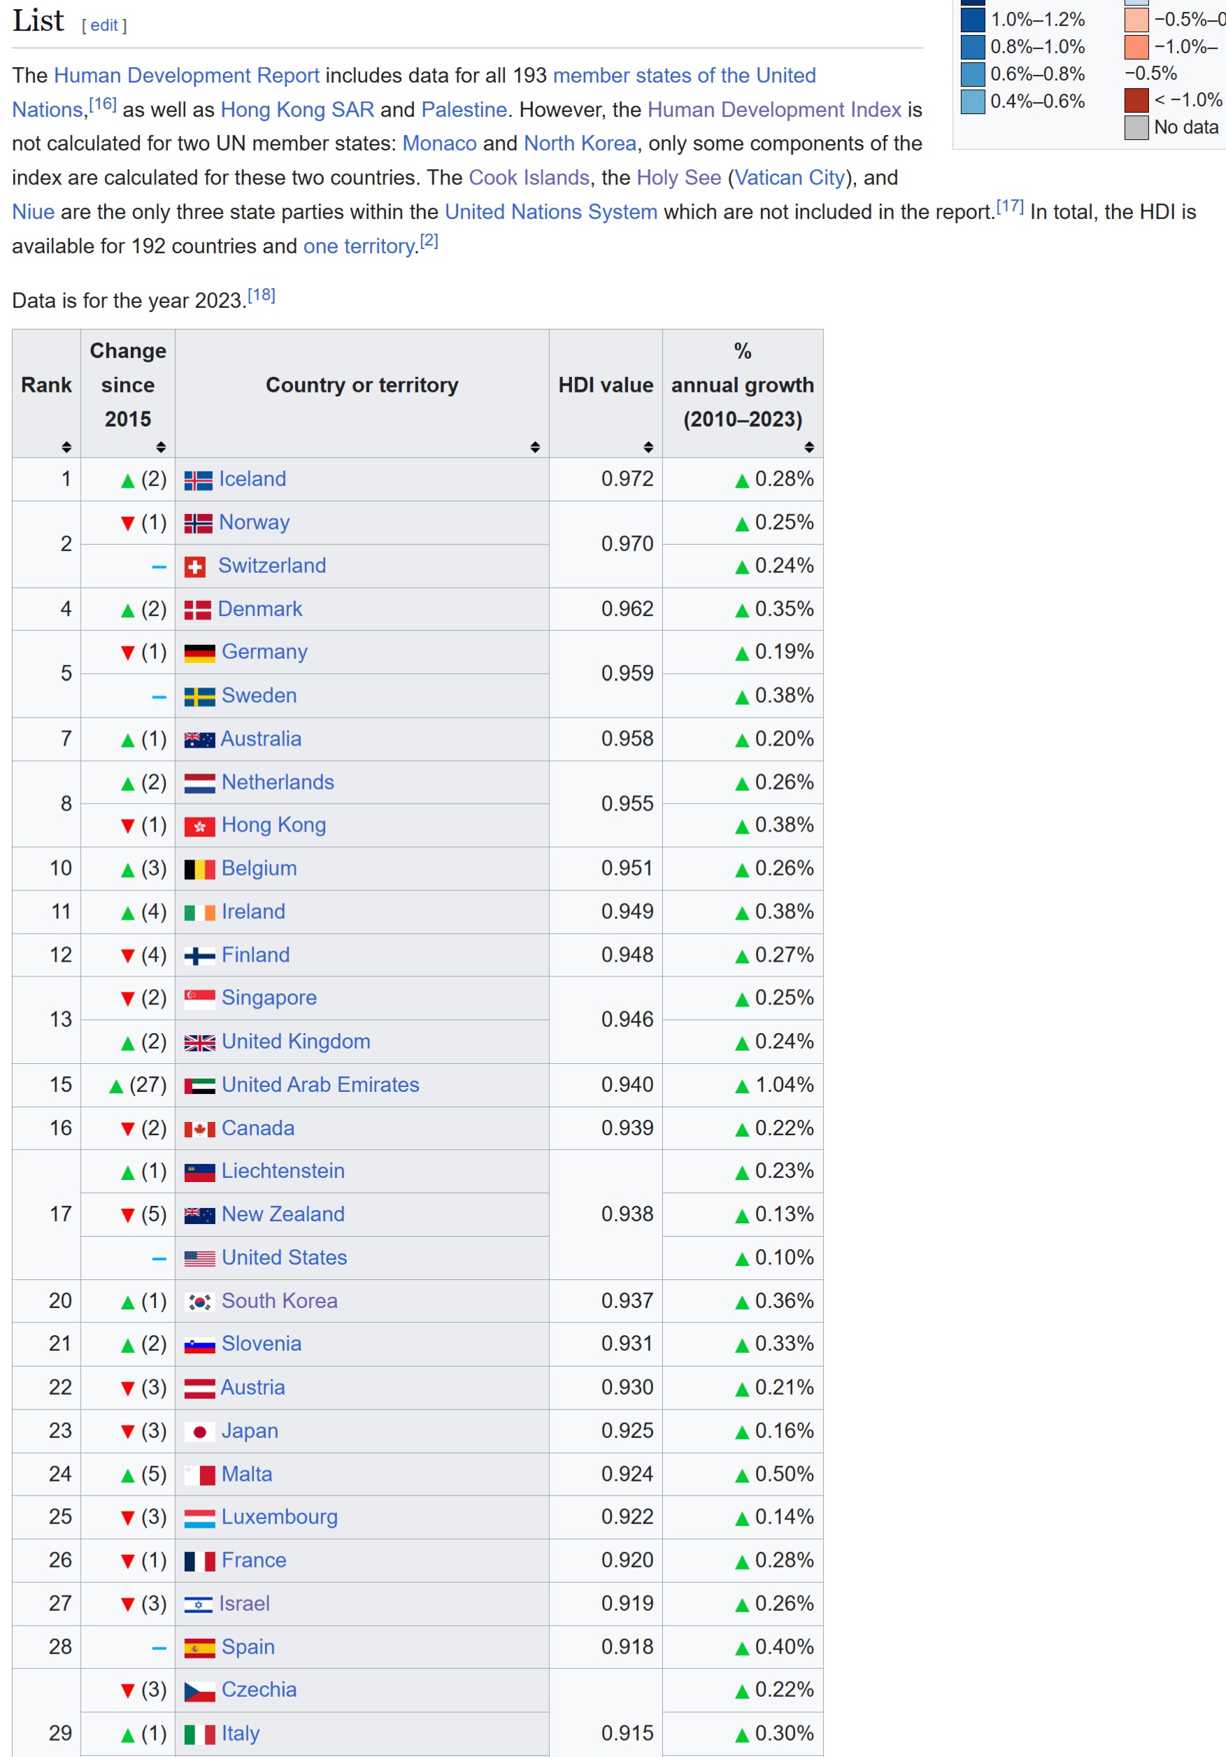The width and height of the screenshot is (1226, 1757).
Task: Click the Iceland flag icon
Action: pyautogui.click(x=198, y=481)
